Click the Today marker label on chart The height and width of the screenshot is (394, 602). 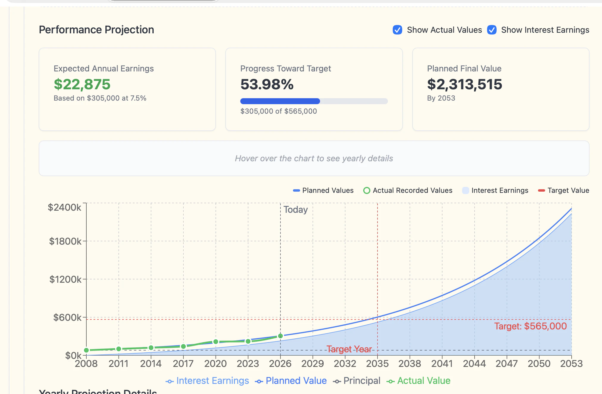point(295,209)
